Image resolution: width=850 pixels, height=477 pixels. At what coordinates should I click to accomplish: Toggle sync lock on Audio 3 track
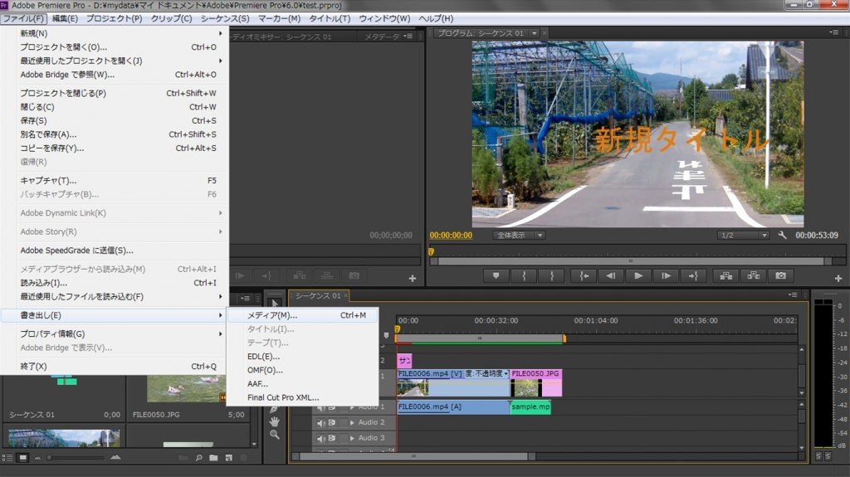[x=332, y=438]
